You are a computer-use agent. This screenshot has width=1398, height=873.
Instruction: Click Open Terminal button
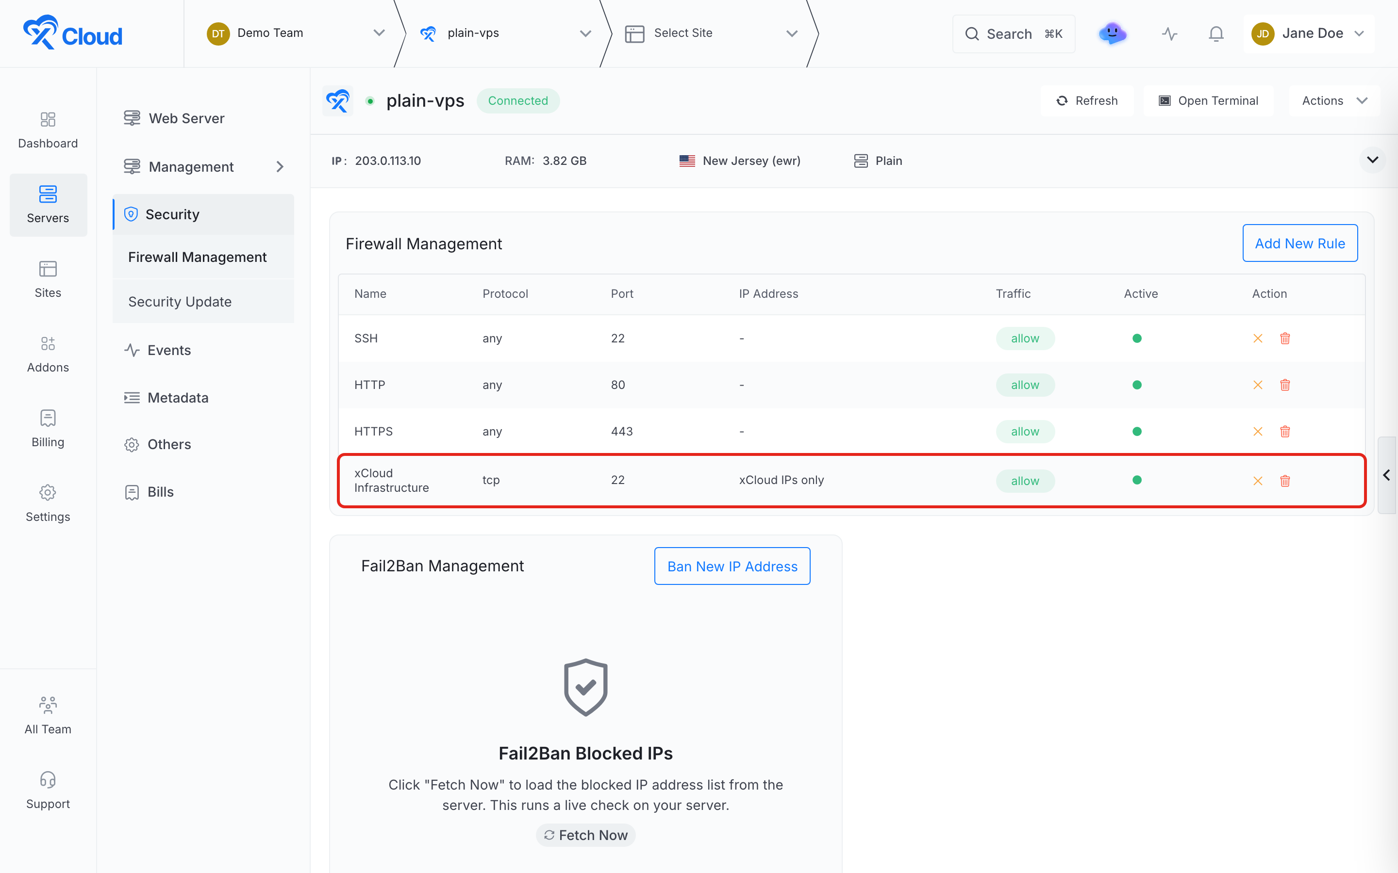(x=1209, y=101)
